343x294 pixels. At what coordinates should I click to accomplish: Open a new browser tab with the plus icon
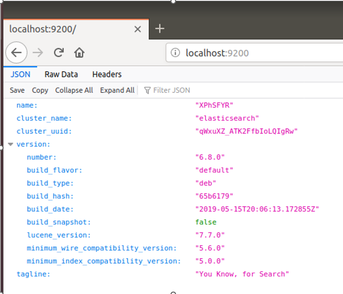(x=159, y=28)
